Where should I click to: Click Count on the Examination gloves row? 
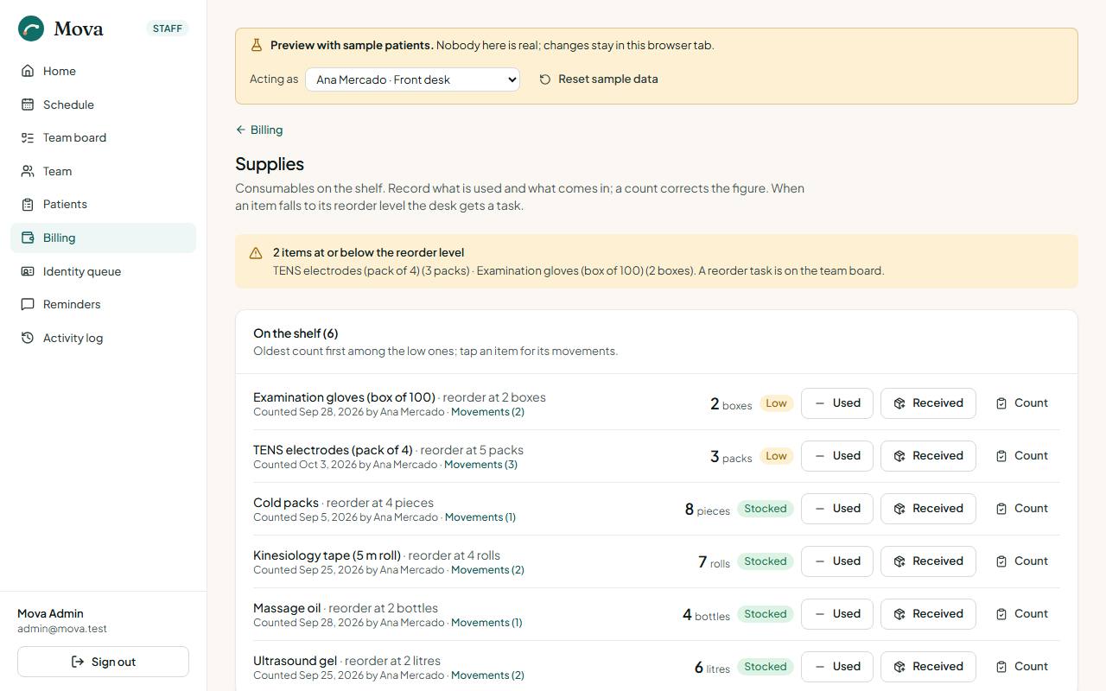coord(1021,403)
